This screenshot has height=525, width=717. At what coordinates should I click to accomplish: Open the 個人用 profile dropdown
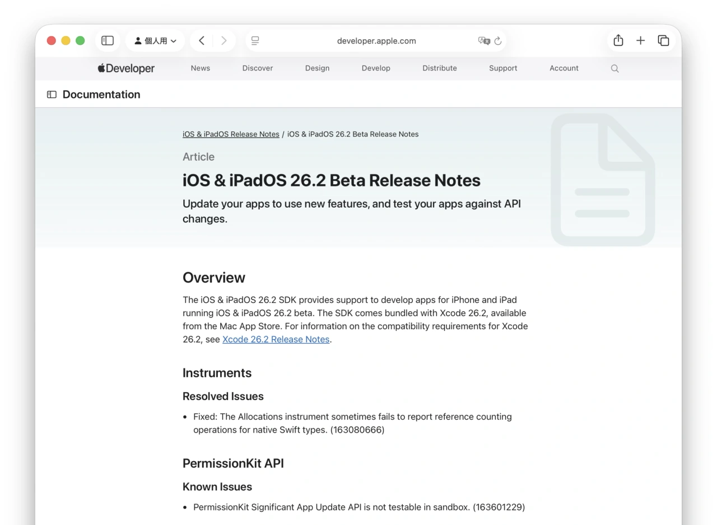tap(155, 40)
